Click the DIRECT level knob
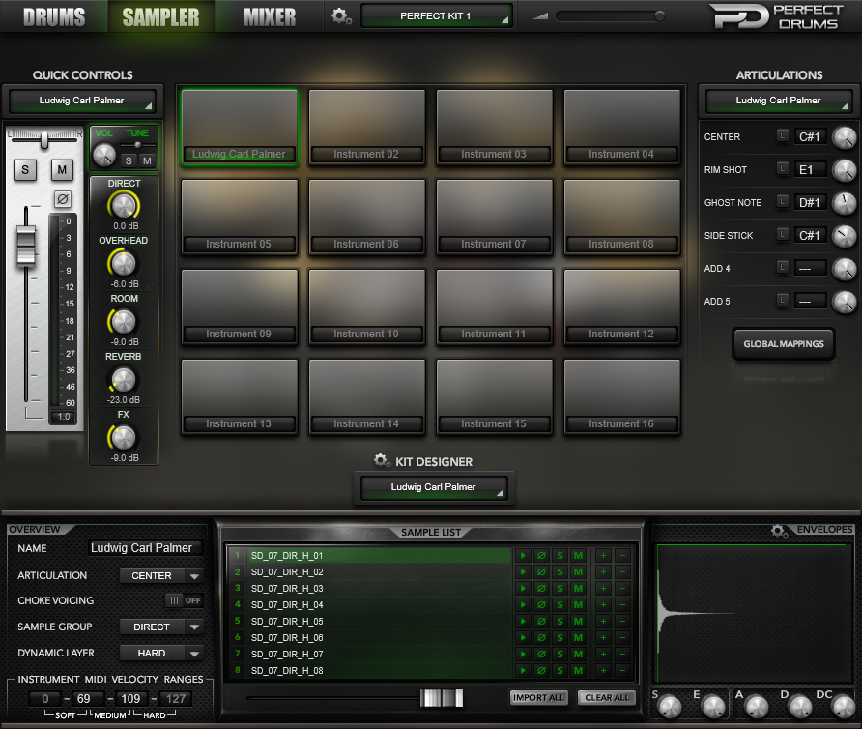 pos(124,206)
